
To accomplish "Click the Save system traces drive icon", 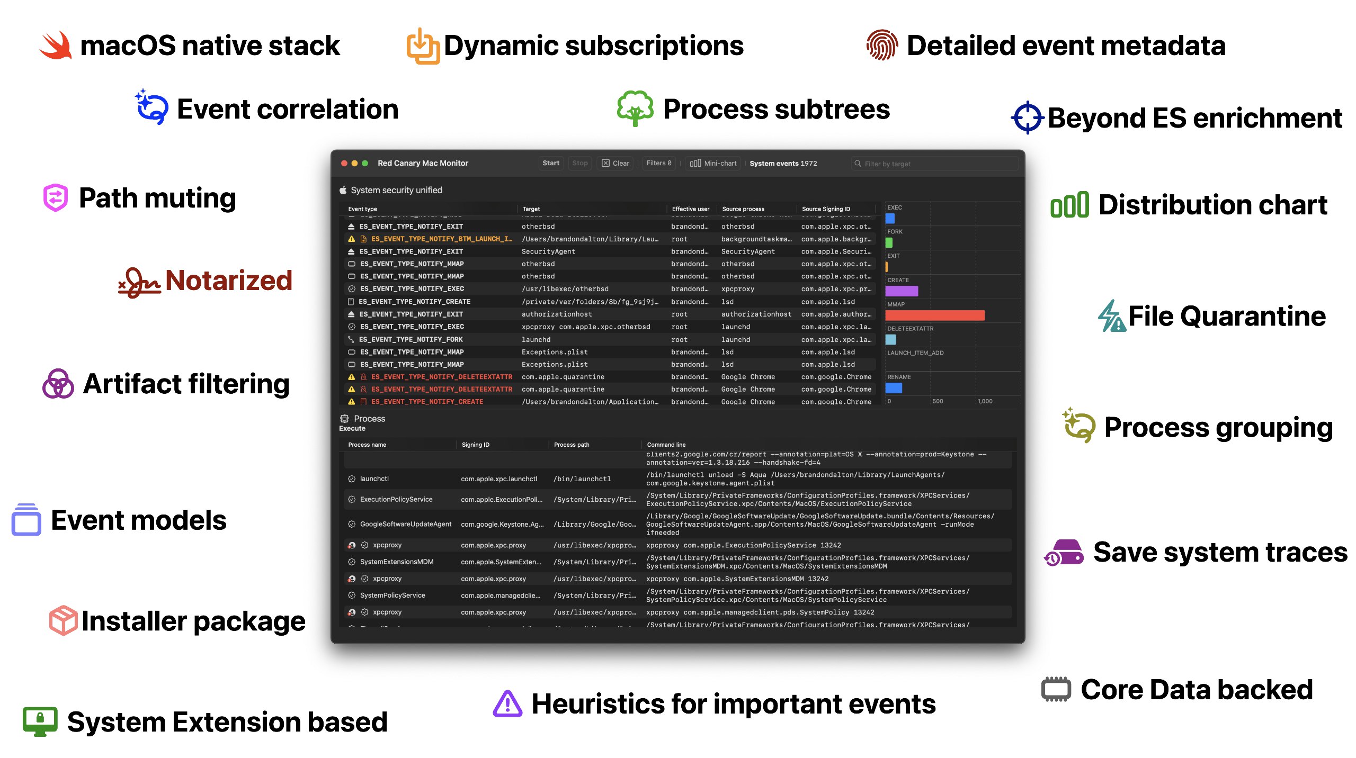I will [1064, 553].
